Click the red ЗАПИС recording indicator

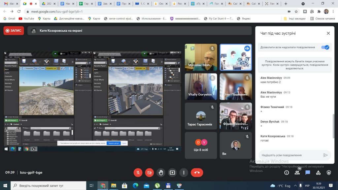(14, 31)
